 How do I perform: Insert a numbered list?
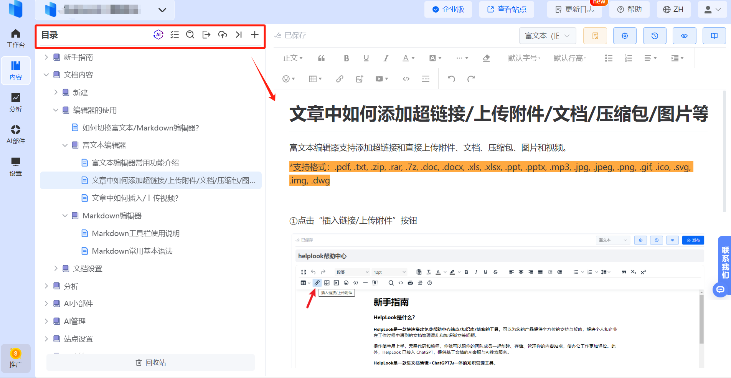point(628,58)
